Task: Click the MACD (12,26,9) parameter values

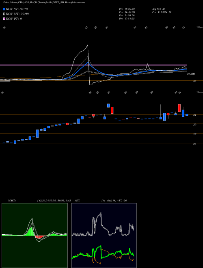Action: [x=54, y=201]
